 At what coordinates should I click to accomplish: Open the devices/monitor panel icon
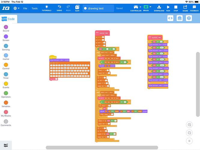coord(180,18)
